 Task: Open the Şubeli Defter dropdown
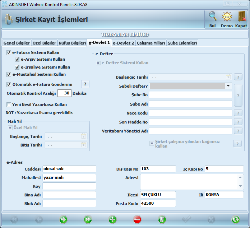coord(228,86)
